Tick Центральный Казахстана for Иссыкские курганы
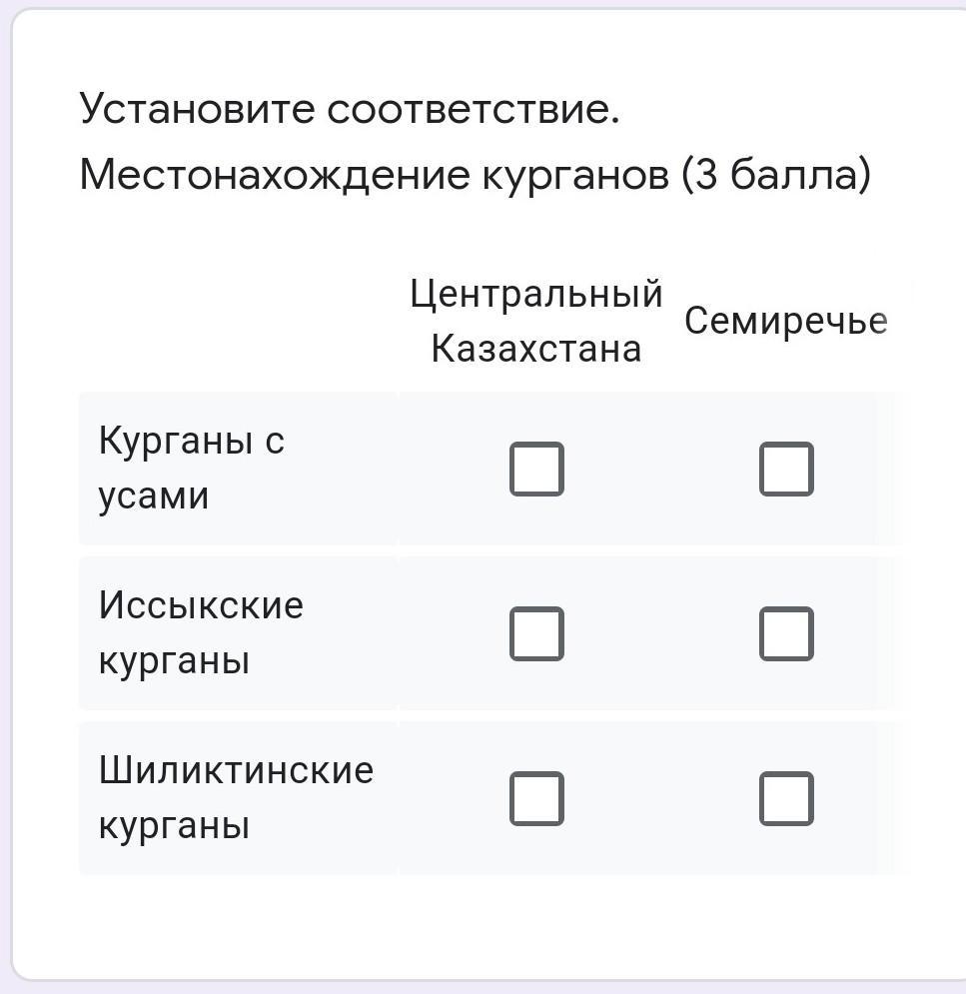This screenshot has height=994, width=966. point(536,633)
